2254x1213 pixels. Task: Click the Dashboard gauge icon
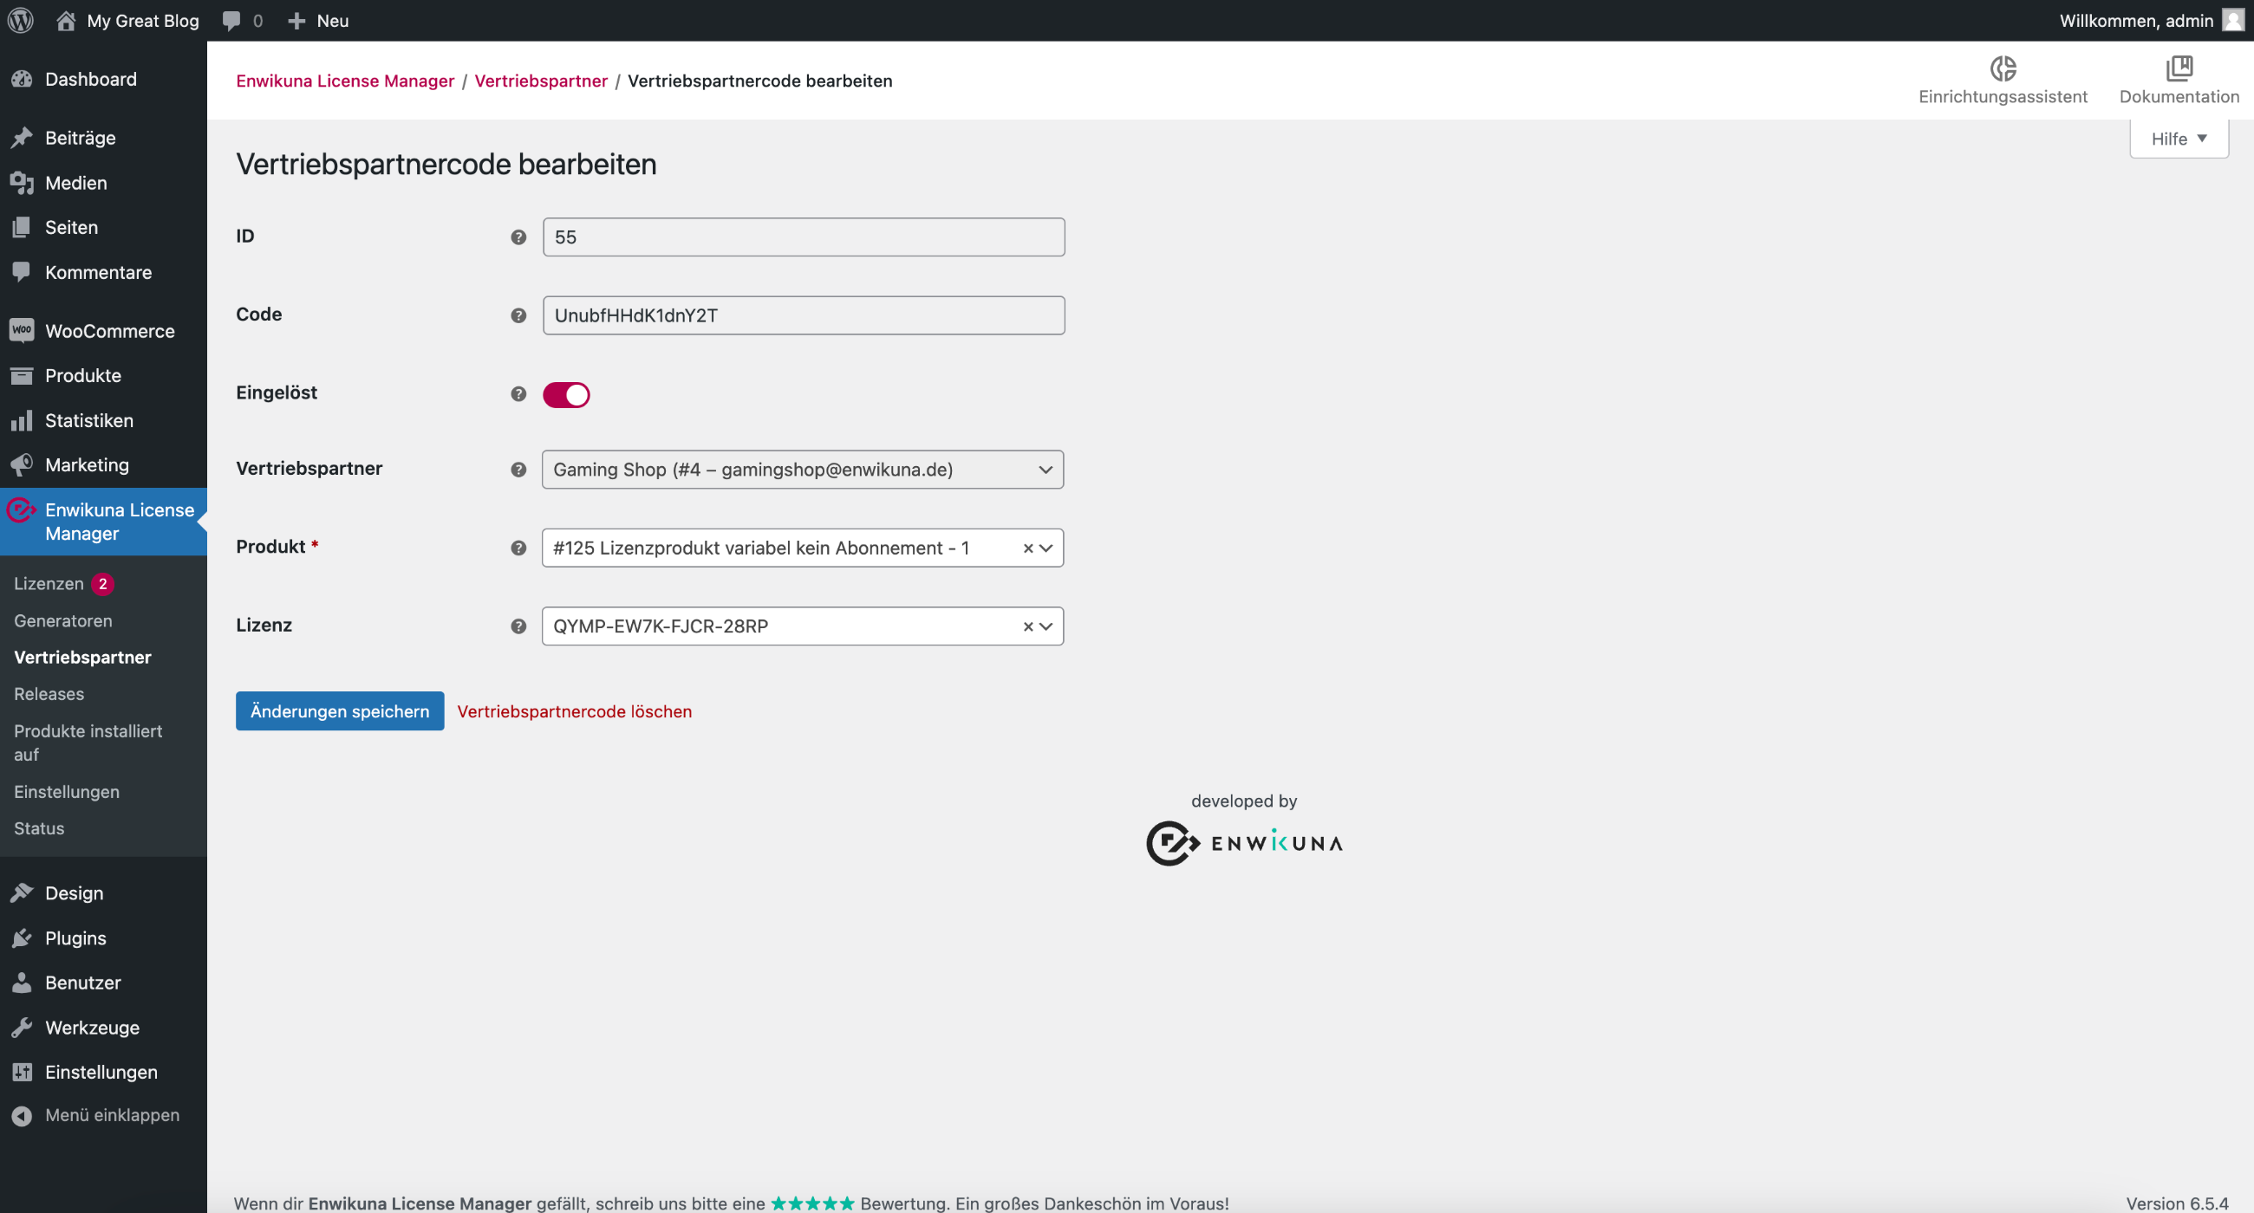pos(22,80)
